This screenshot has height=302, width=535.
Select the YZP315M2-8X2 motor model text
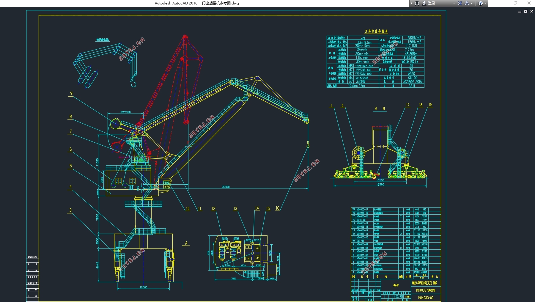364,66
